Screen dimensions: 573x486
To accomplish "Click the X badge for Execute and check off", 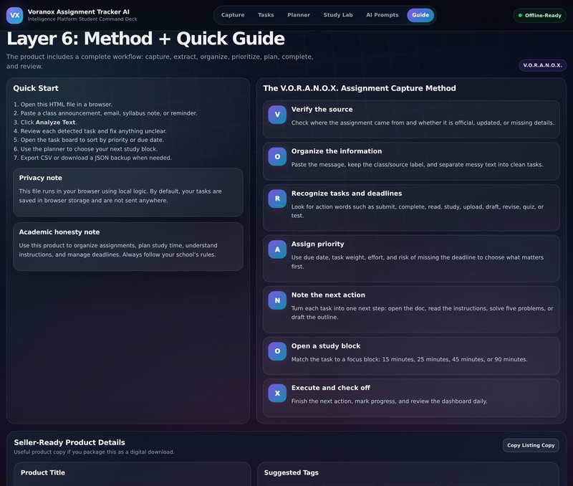I will coord(277,393).
